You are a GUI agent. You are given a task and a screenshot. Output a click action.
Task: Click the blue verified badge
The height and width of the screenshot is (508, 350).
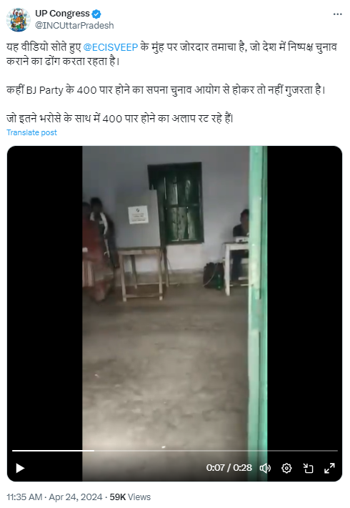(96, 14)
